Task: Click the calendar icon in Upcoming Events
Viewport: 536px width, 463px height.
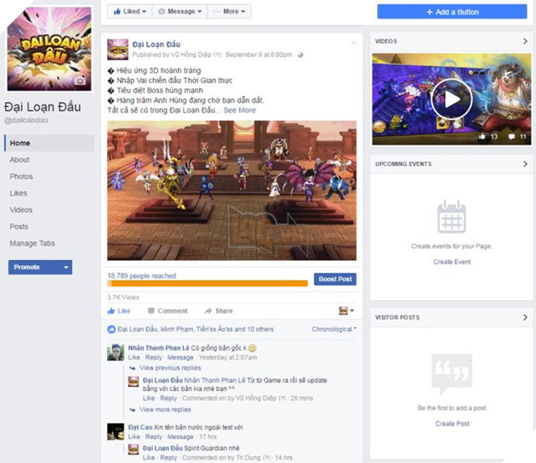Action: 451,217
